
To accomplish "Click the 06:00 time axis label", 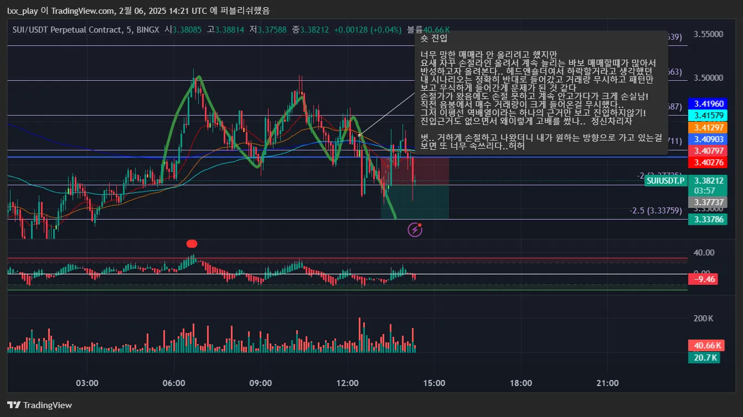I will click(174, 383).
